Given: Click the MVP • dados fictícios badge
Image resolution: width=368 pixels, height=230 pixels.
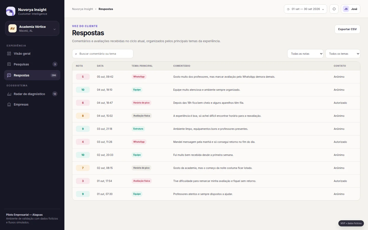Looking at the screenshot, I should (351, 223).
